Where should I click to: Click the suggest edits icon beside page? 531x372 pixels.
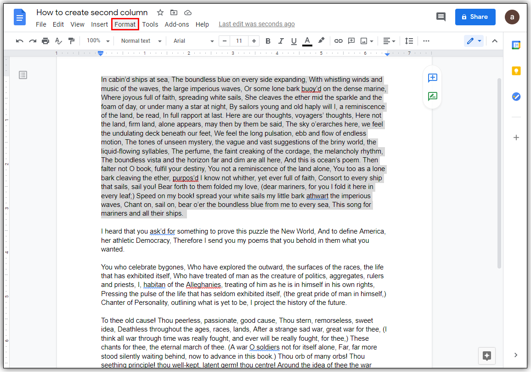(432, 97)
